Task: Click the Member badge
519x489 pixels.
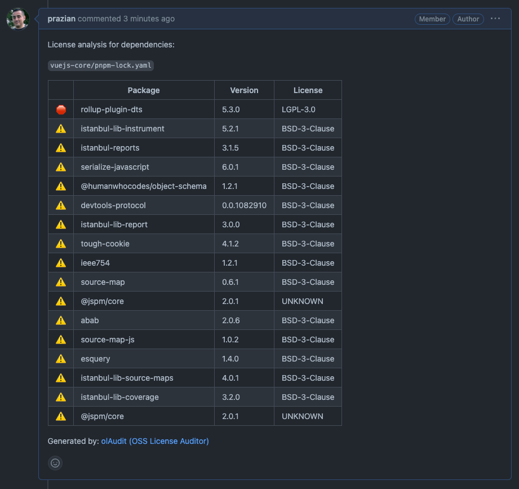Action: (432, 19)
